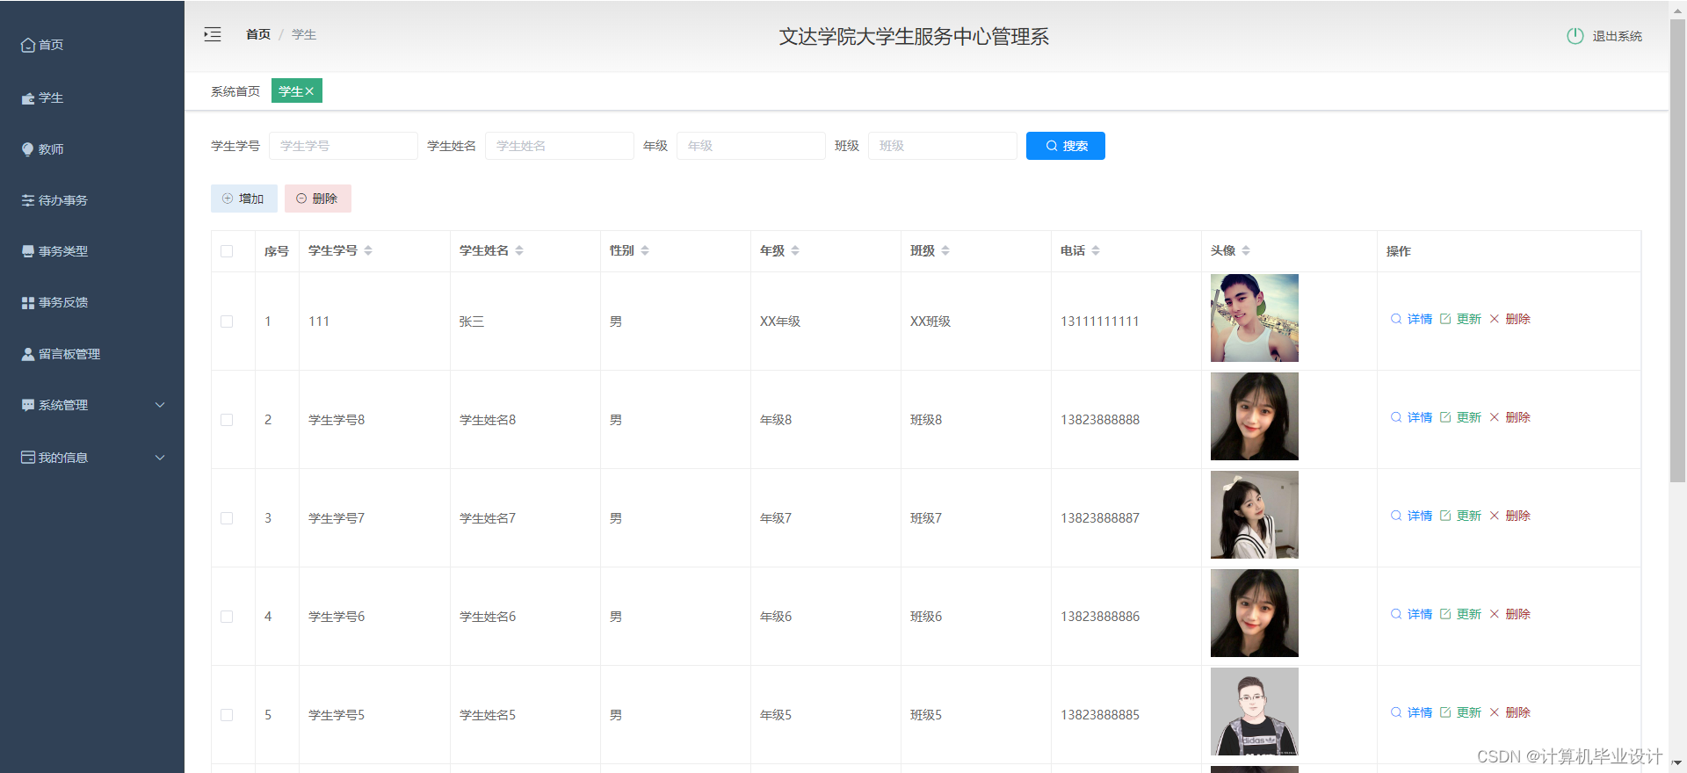Click the X icon for 张三's 删除
1687x773 pixels.
(x=1495, y=319)
